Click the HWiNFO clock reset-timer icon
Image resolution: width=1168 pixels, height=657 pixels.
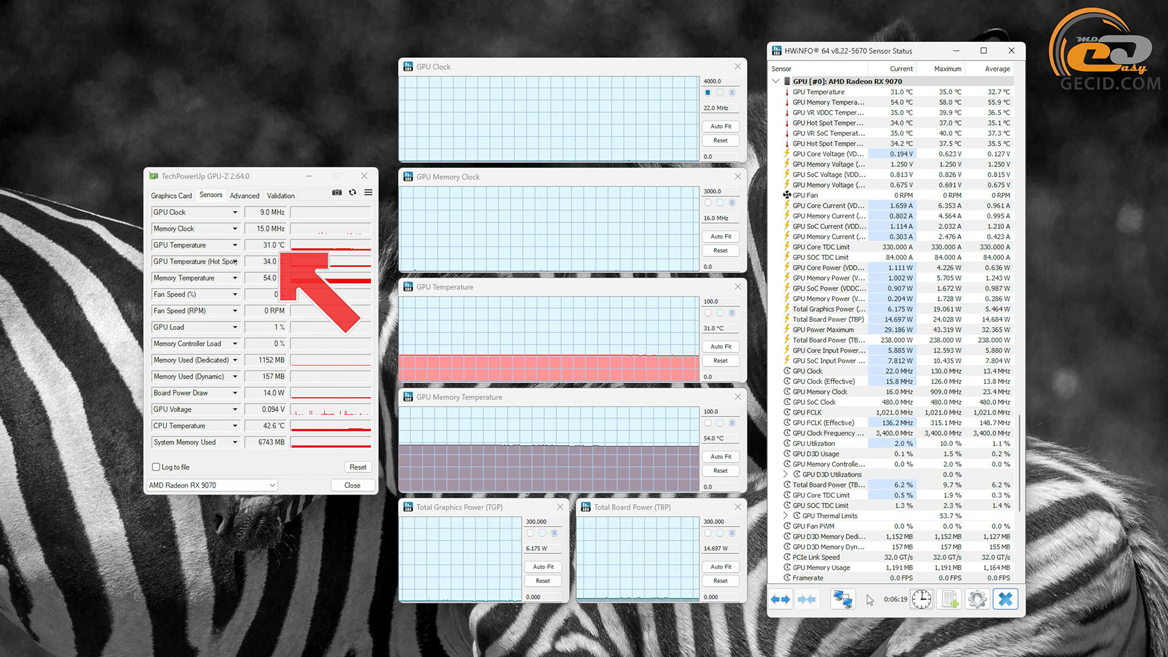pos(922,599)
